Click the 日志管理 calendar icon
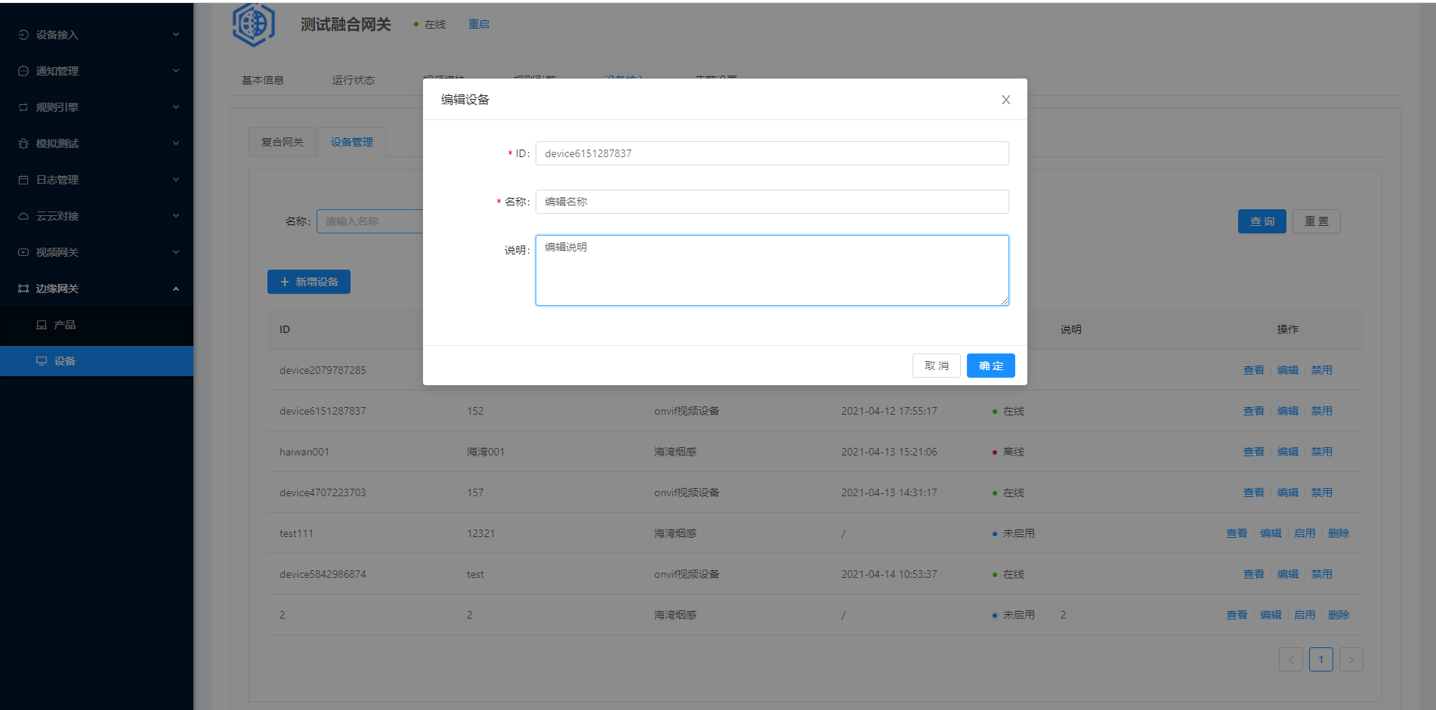The height and width of the screenshot is (710, 1436). (x=23, y=180)
